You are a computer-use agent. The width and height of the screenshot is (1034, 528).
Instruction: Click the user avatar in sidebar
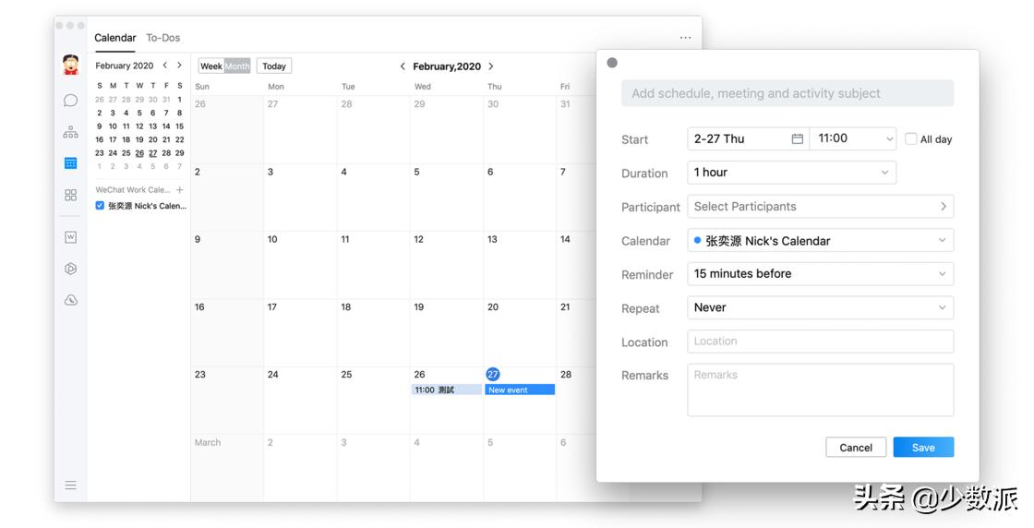coord(70,65)
